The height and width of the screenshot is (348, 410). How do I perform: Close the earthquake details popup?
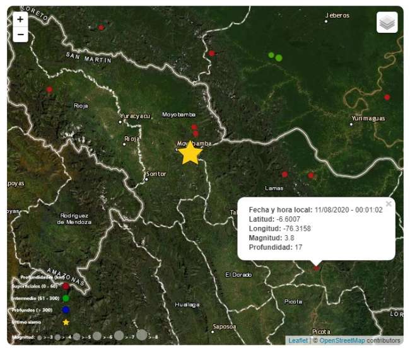tap(389, 204)
